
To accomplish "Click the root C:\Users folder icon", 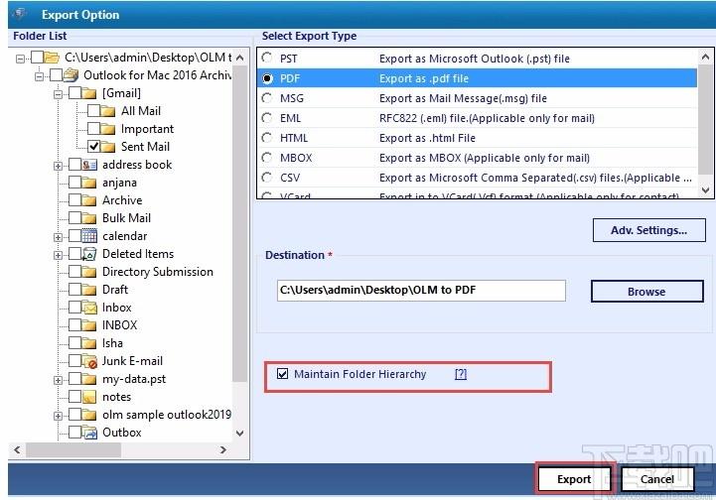I will click(x=52, y=57).
